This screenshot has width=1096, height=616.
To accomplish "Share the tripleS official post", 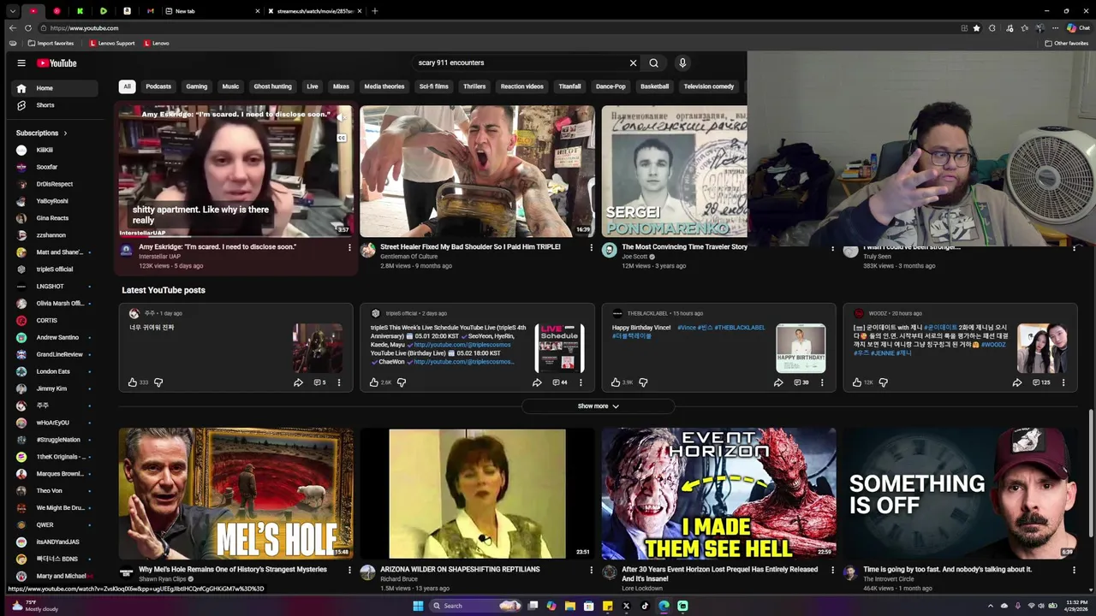I will pyautogui.click(x=537, y=382).
